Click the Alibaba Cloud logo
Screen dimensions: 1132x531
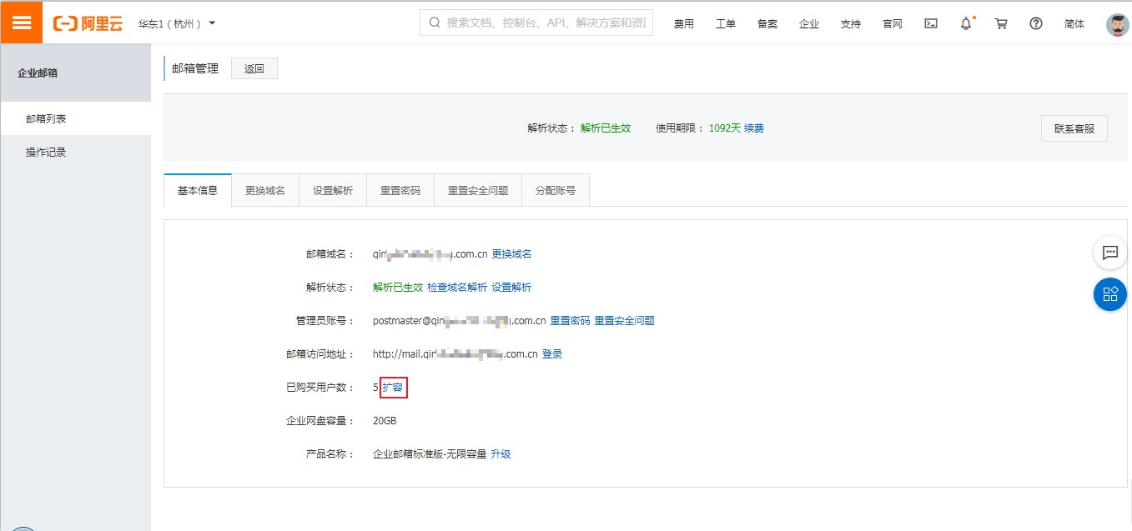click(x=88, y=23)
